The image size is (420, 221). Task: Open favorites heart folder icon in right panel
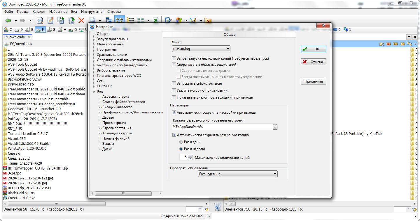[388, 44]
